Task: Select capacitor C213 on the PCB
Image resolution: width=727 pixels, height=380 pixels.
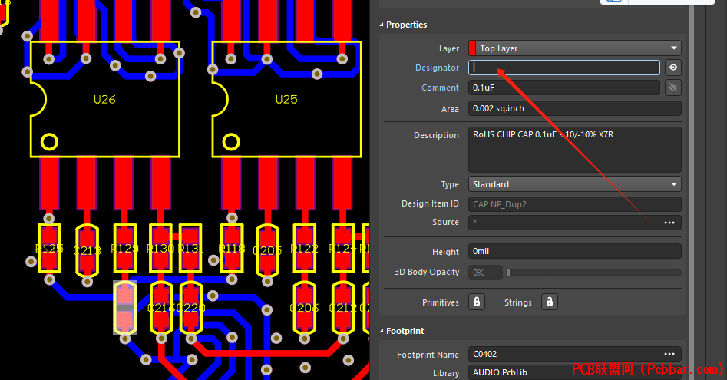Action: [87, 250]
